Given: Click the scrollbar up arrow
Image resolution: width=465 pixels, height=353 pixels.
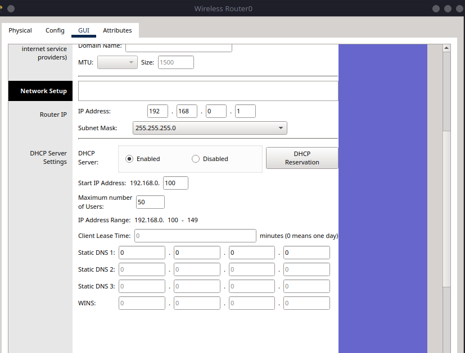Looking at the screenshot, I should (x=446, y=48).
